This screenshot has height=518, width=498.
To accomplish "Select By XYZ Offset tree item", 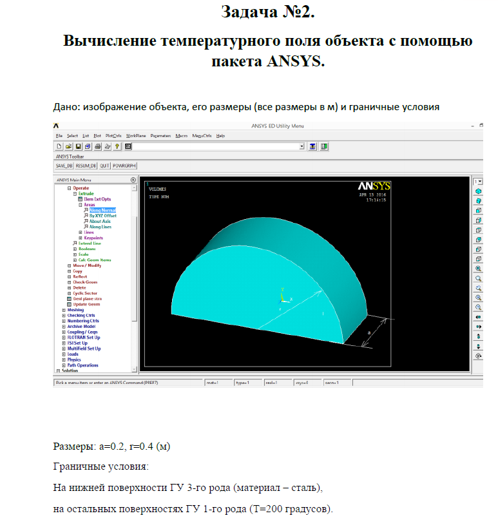I will [102, 216].
